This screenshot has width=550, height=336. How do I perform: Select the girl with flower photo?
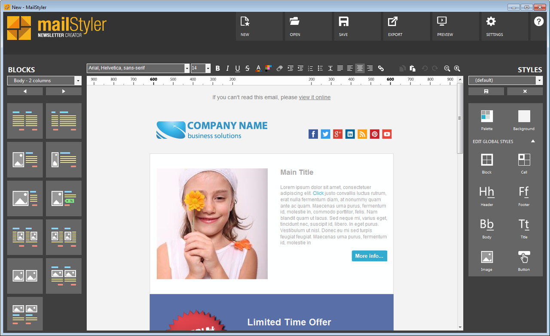coord(212,224)
